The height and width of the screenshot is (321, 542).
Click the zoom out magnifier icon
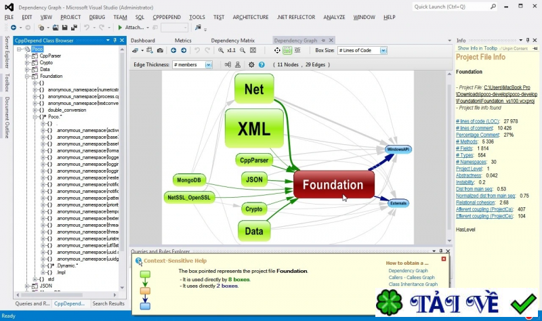point(243,50)
